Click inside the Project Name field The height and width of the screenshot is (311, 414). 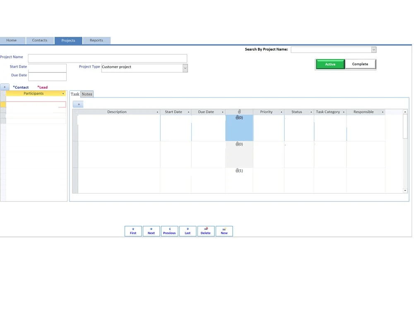coord(108,58)
